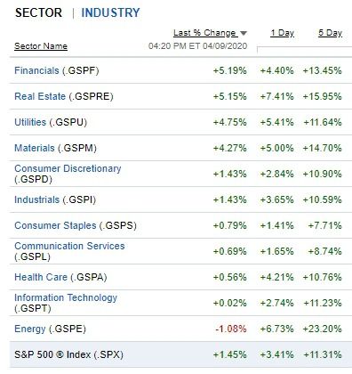Open the Financials sector link
Image resolution: width=352 pixels, height=374 pixels.
pos(36,70)
